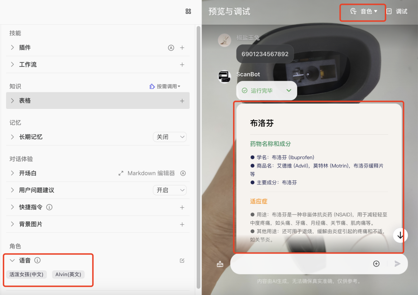Image resolution: width=418 pixels, height=295 pixels.
Task: Click the Markdown 编辑器 link
Action: [151, 173]
